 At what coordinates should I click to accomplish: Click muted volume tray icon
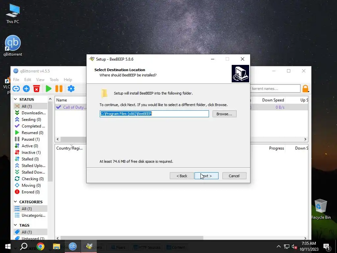coord(294,246)
